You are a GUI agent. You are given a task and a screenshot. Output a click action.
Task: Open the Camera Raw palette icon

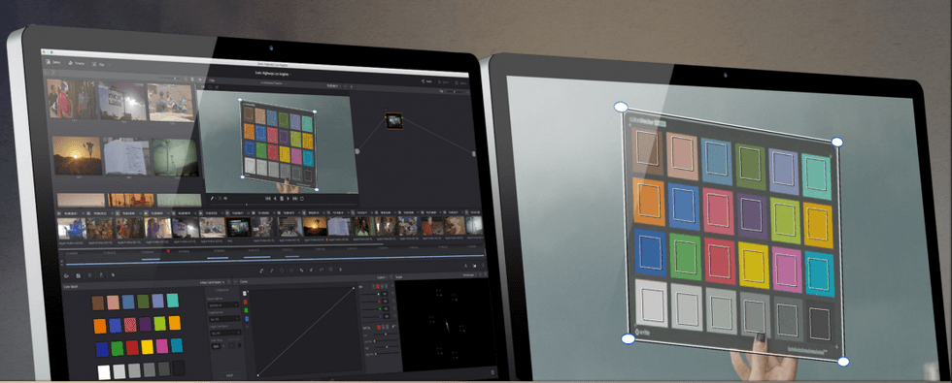click(x=66, y=275)
